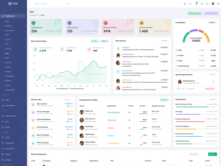This screenshot has height=166, width=221.
Task: Select HRM from sidebar menu
Action: pos(7,58)
